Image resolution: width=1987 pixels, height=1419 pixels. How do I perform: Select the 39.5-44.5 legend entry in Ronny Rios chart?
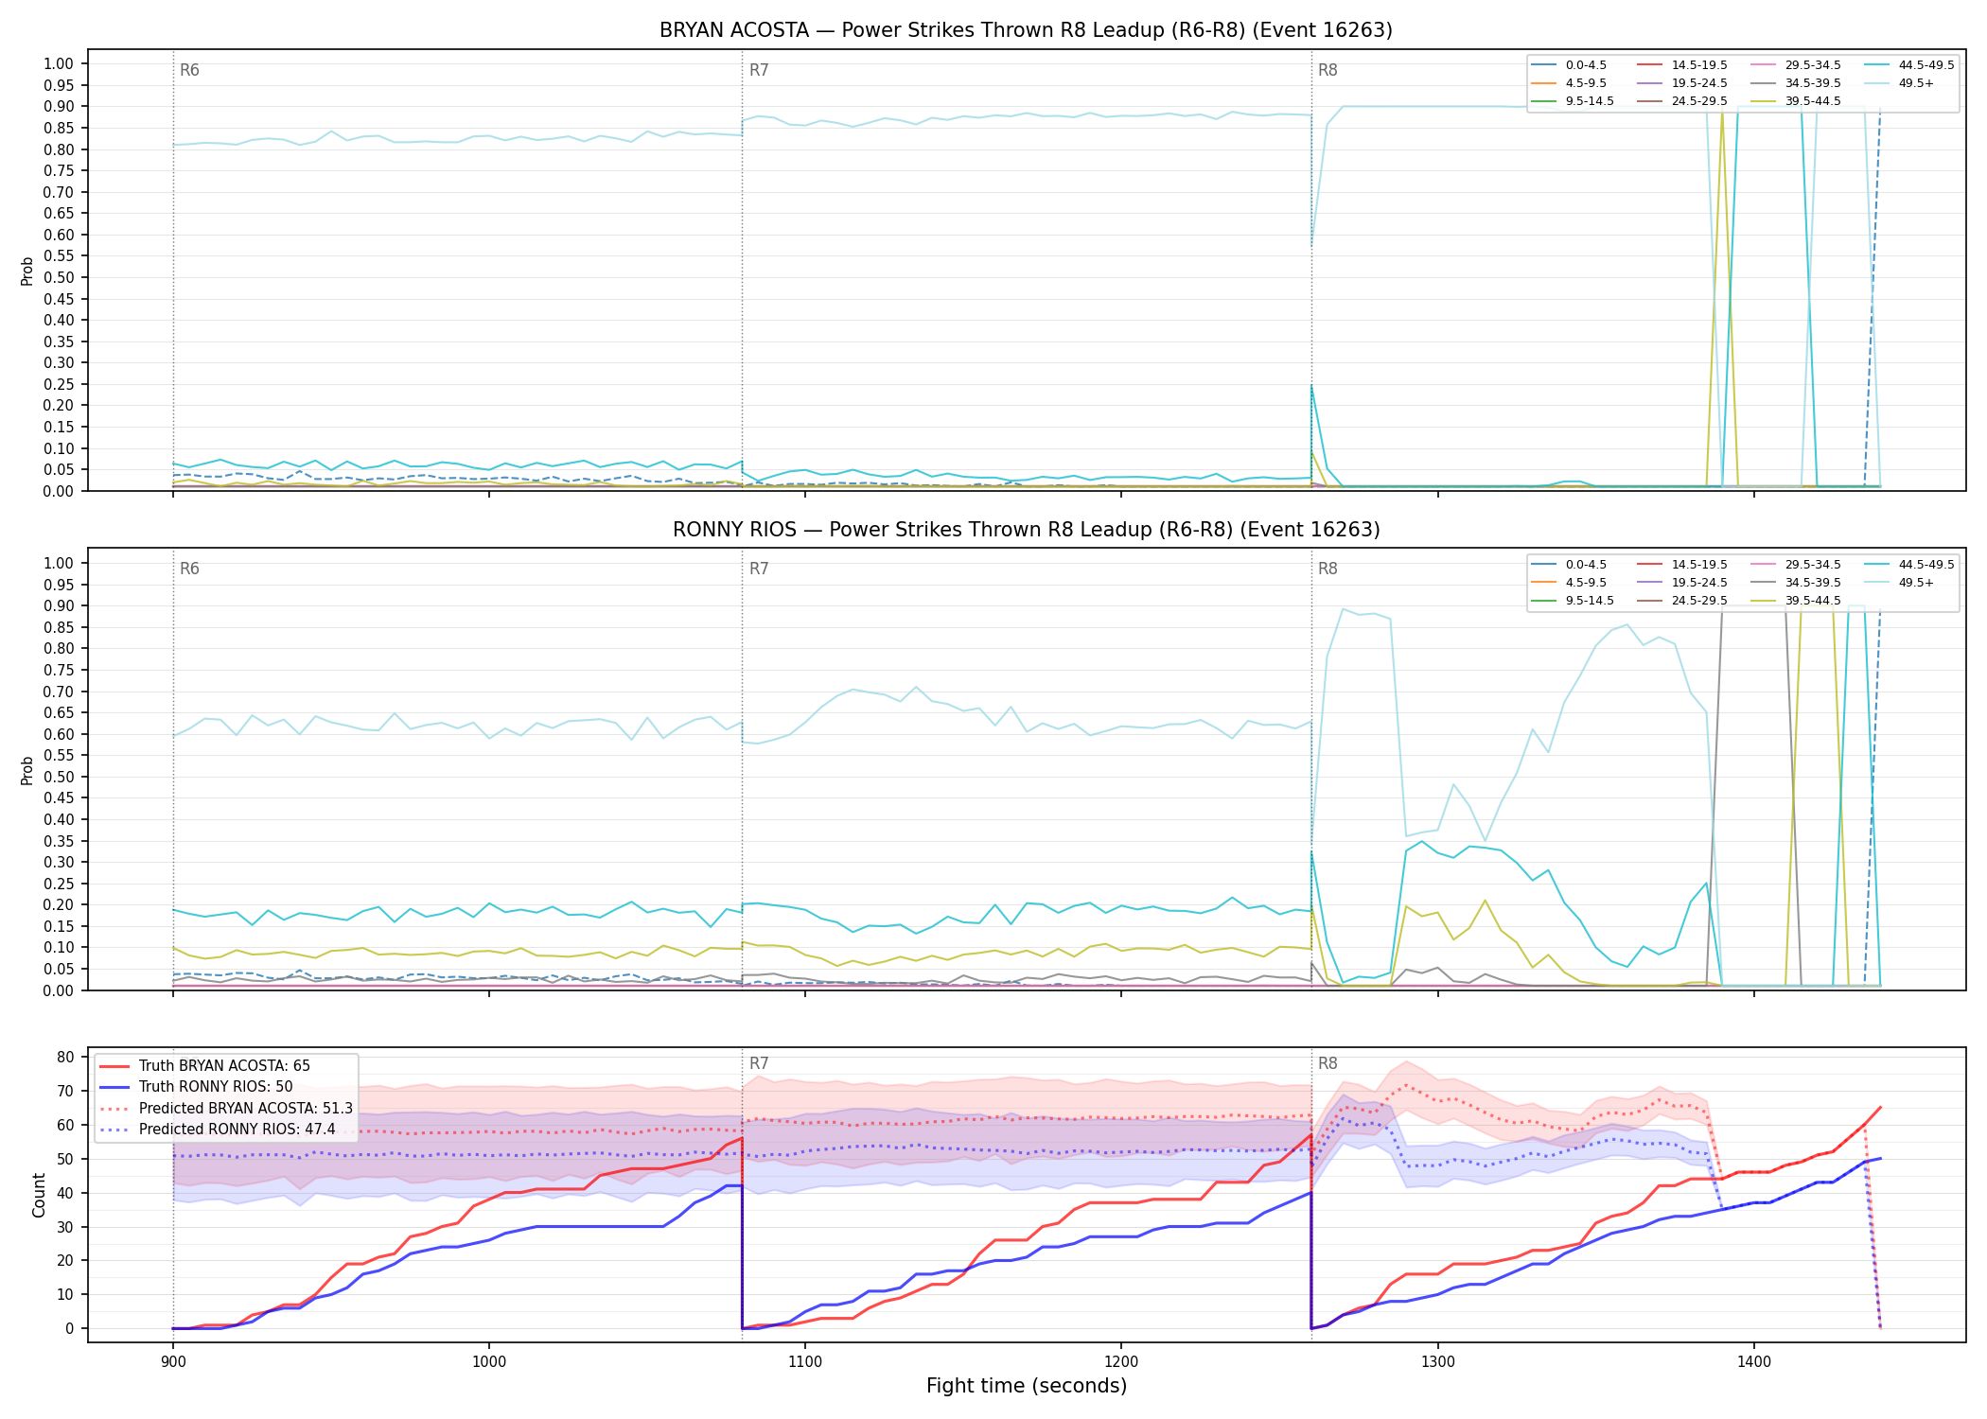click(x=1796, y=601)
